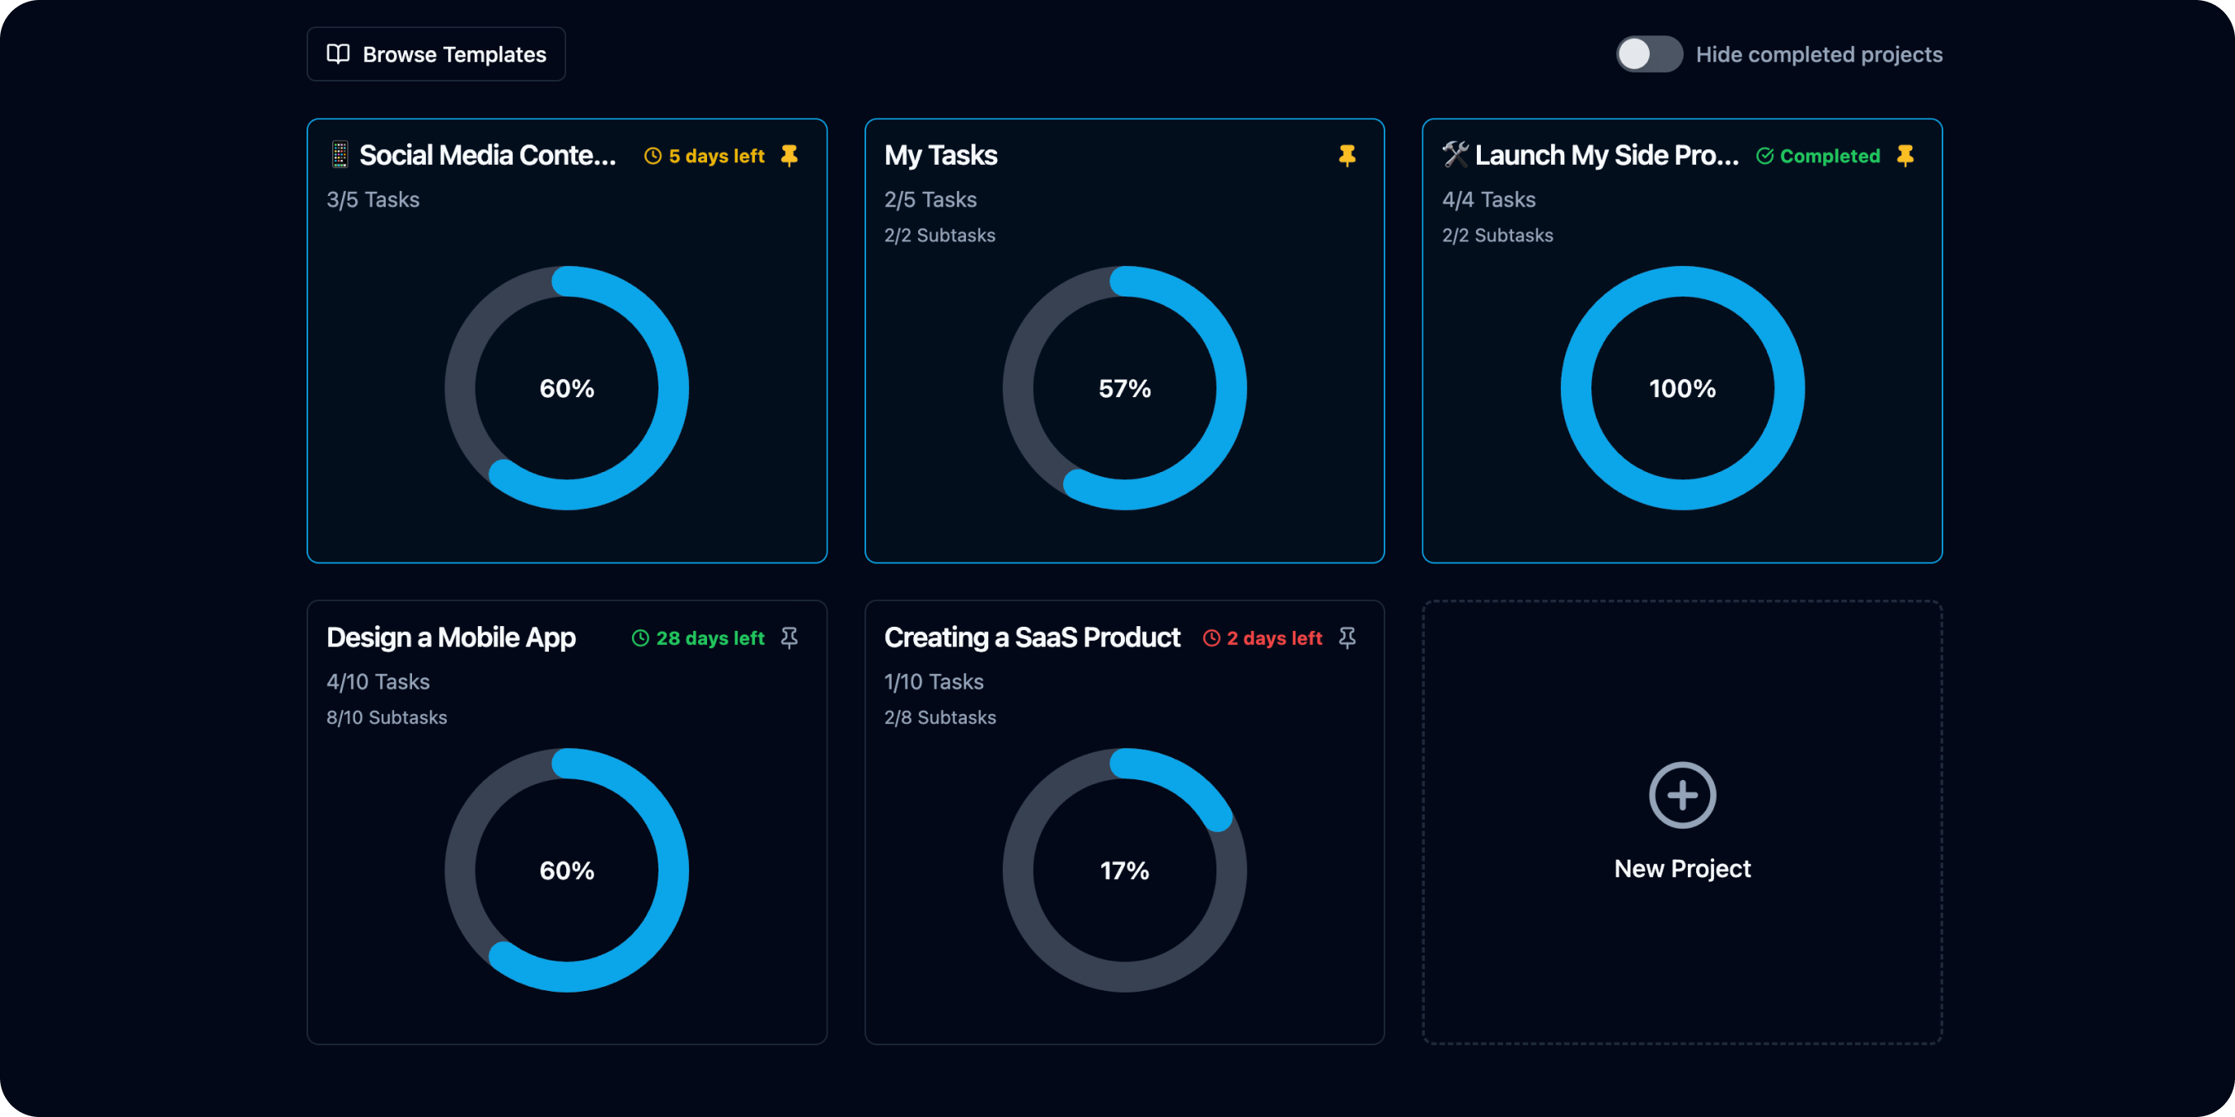Pin the Creating a SaaS Product project
The image size is (2235, 1117).
click(1347, 638)
